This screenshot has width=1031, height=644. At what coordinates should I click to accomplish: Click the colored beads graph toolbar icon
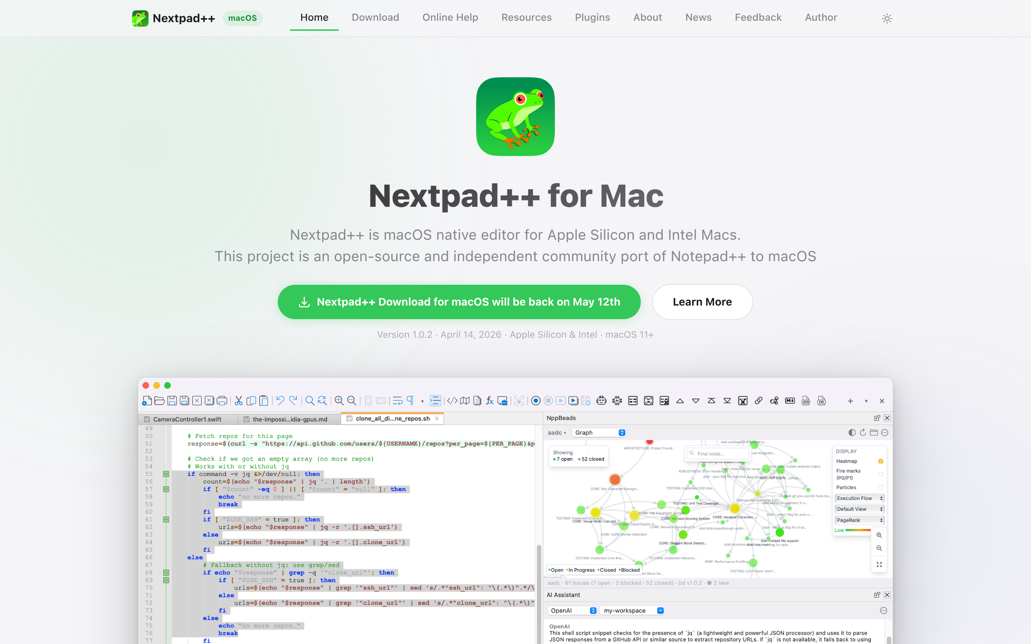(x=774, y=401)
